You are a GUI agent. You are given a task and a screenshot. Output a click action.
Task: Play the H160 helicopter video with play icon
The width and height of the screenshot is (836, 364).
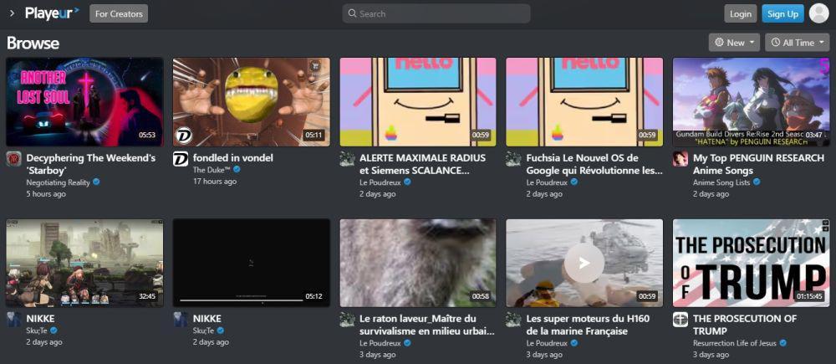click(584, 263)
